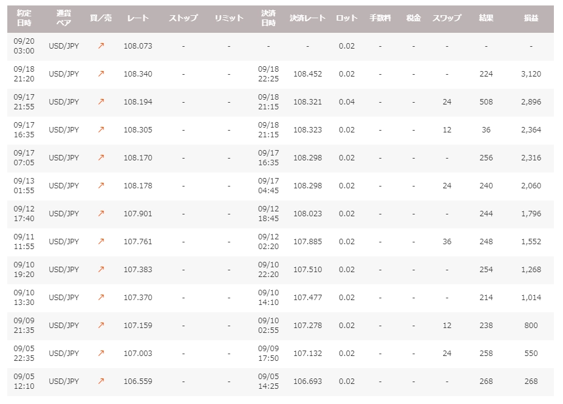
Task: Click the arrow icon in the 09/09 21:35 row
Action: [x=101, y=325]
